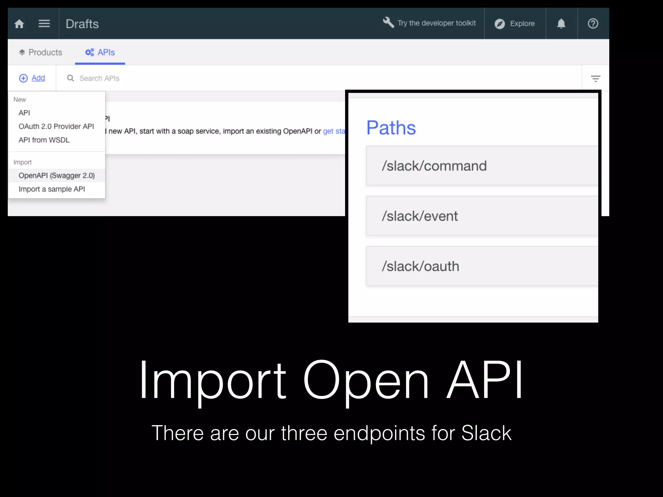Viewport: 663px width, 497px height.
Task: Click the Drafts title
Action: [82, 24]
